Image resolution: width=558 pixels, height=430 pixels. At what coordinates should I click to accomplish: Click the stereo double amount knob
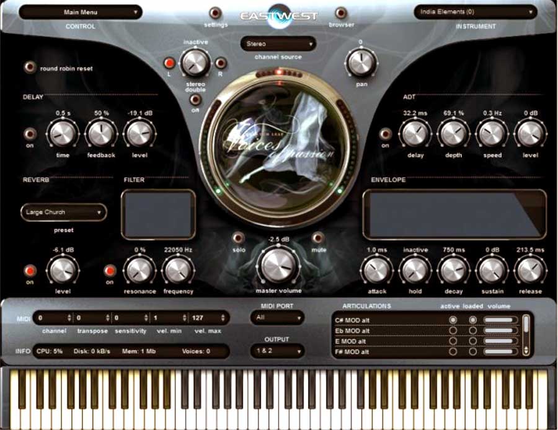(x=195, y=63)
